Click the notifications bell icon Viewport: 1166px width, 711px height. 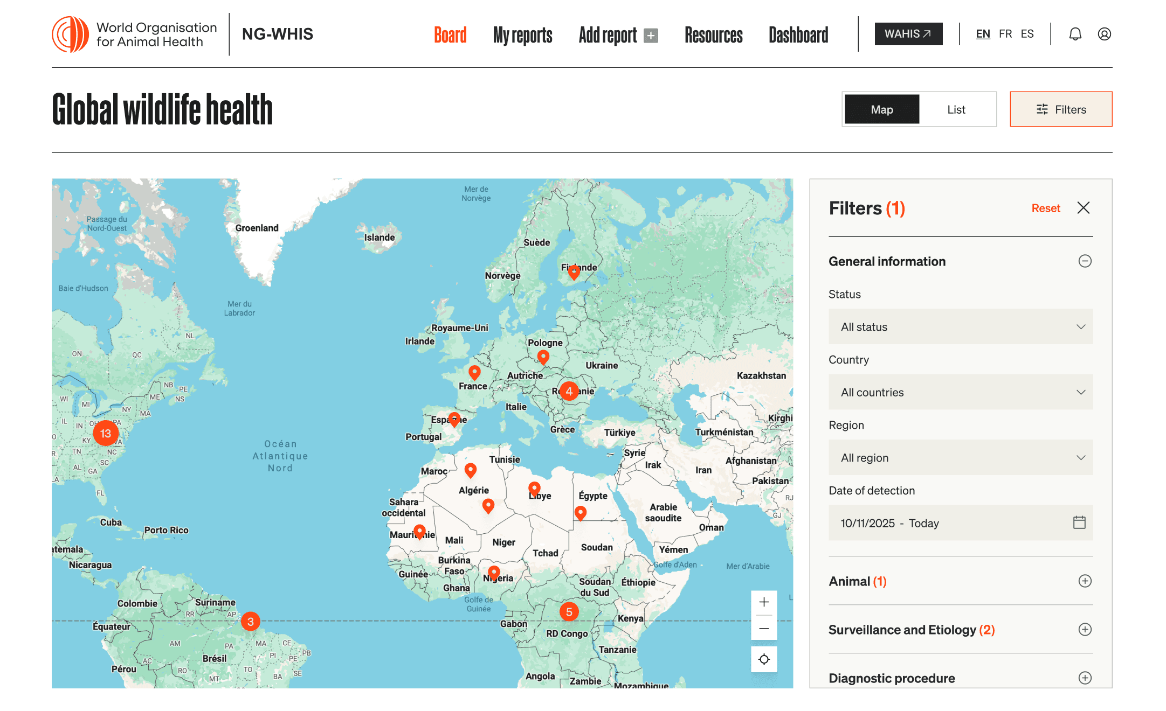click(x=1075, y=34)
